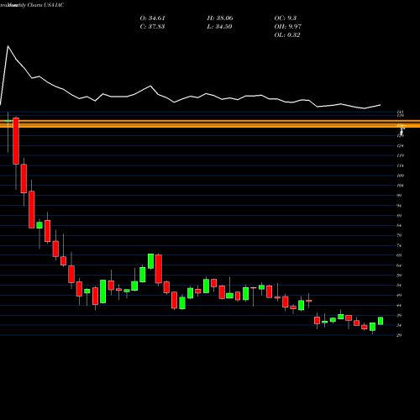Screen dimensions: 420x420
Task: Click the 59 price axis label
Action: pyautogui.click(x=399, y=276)
